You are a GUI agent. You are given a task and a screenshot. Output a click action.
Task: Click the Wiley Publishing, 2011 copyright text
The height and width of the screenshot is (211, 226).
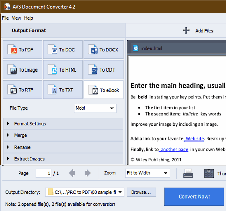pos(156,160)
